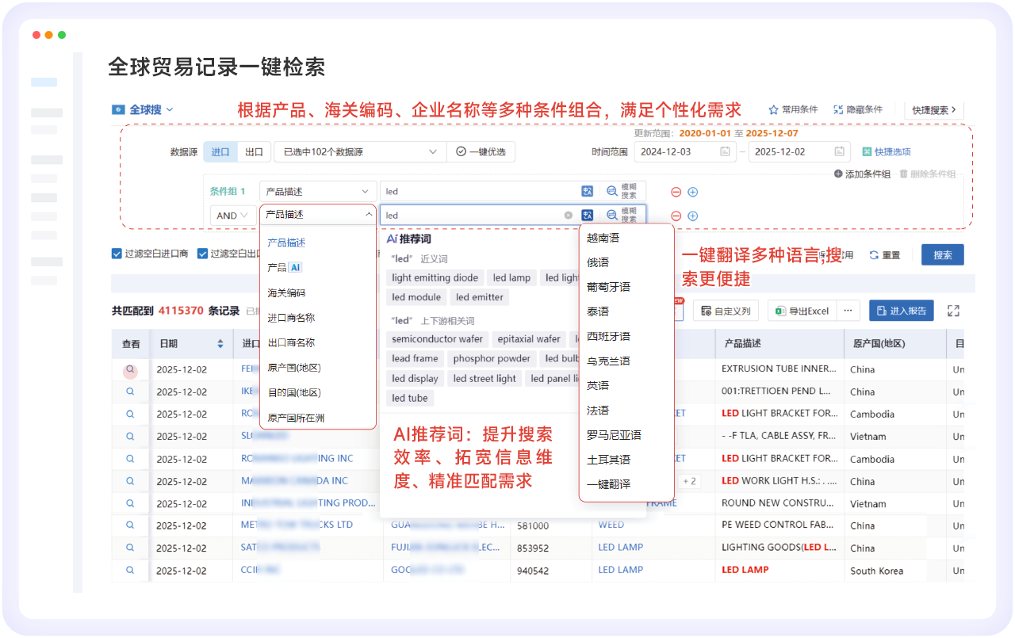This screenshot has width=1015, height=638.
Task: Open calendar icon of start date 2024-12-03
Action: tap(725, 151)
